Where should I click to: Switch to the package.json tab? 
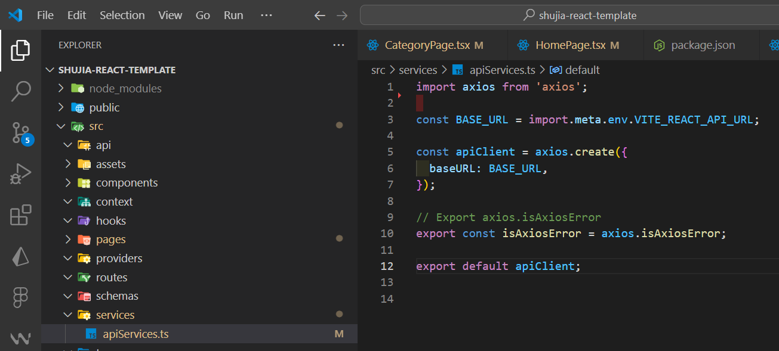(x=701, y=45)
